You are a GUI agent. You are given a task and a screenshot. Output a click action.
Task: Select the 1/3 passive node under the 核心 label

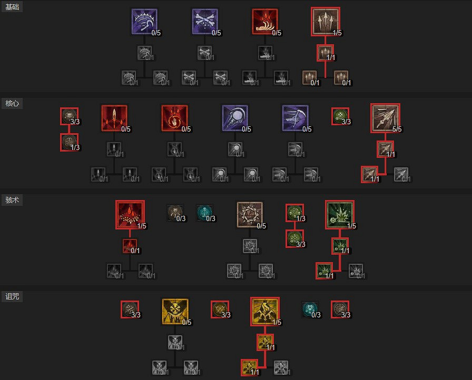coord(69,142)
